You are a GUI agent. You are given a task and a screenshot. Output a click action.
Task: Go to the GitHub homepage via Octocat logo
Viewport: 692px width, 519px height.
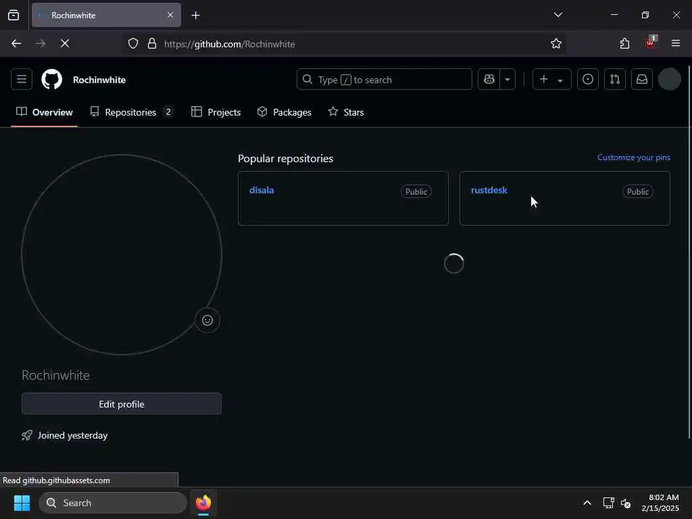tap(51, 80)
